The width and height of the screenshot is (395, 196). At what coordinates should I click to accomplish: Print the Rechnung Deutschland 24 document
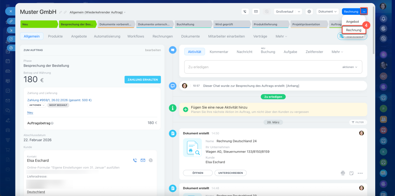tap(343, 173)
